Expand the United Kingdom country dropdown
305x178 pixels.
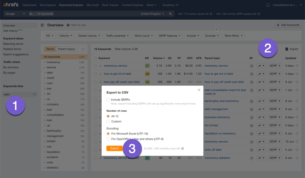152,14
